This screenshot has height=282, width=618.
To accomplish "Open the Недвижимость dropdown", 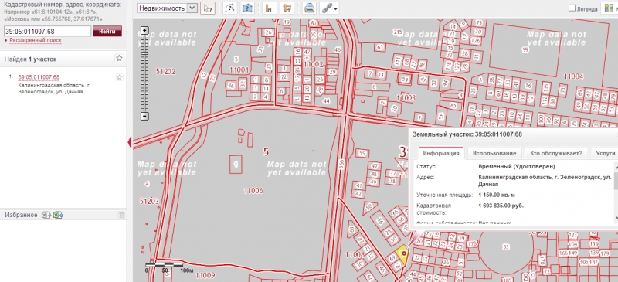I will point(167,8).
